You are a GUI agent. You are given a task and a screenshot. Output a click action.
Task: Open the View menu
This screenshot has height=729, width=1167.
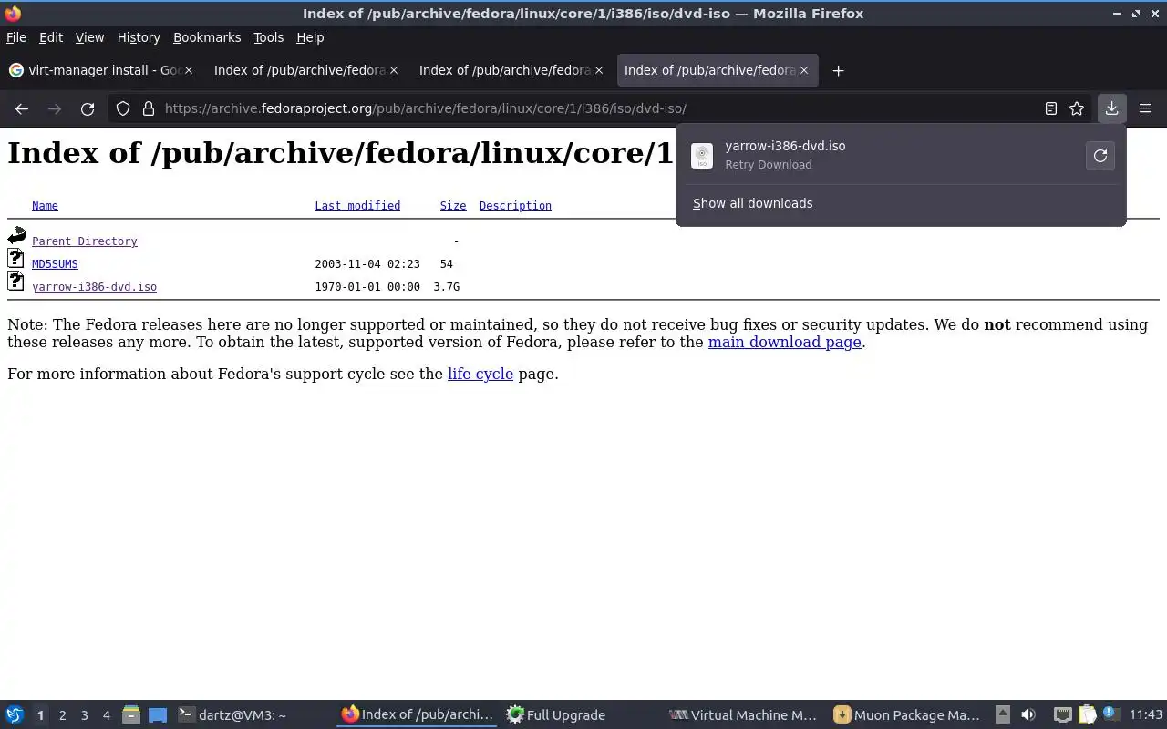point(89,37)
